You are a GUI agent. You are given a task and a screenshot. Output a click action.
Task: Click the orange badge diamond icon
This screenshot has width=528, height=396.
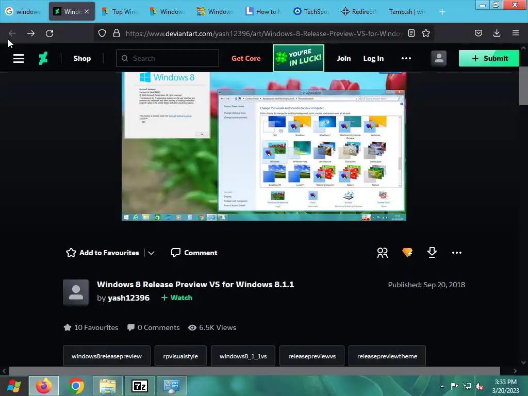407,252
